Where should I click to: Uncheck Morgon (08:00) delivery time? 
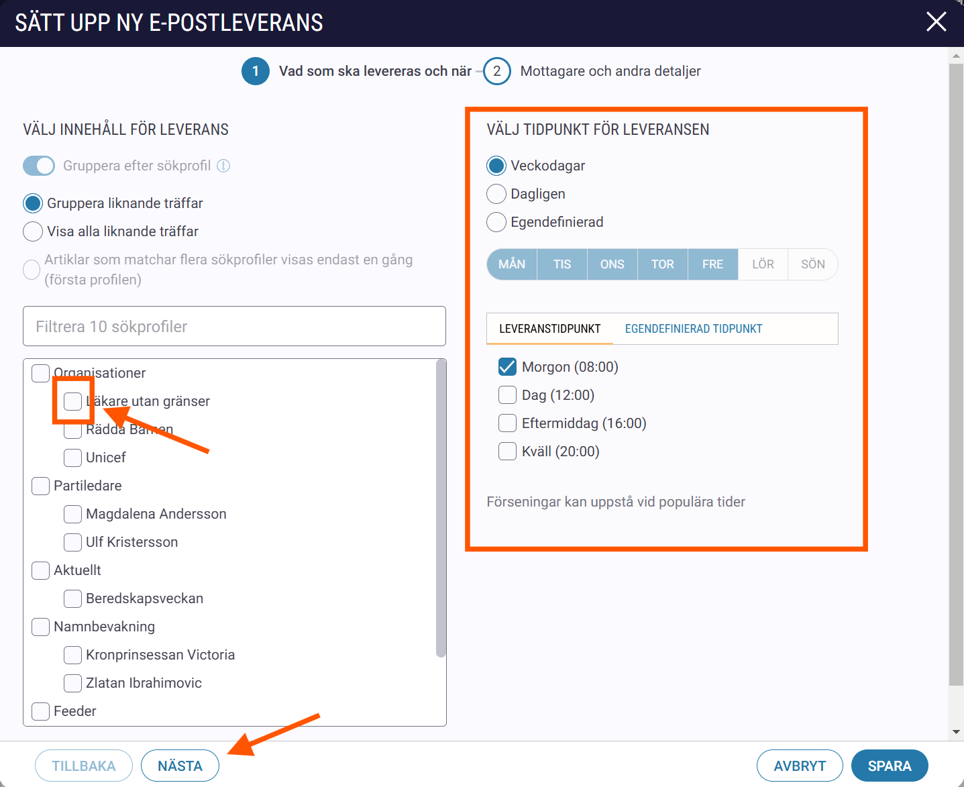point(508,367)
